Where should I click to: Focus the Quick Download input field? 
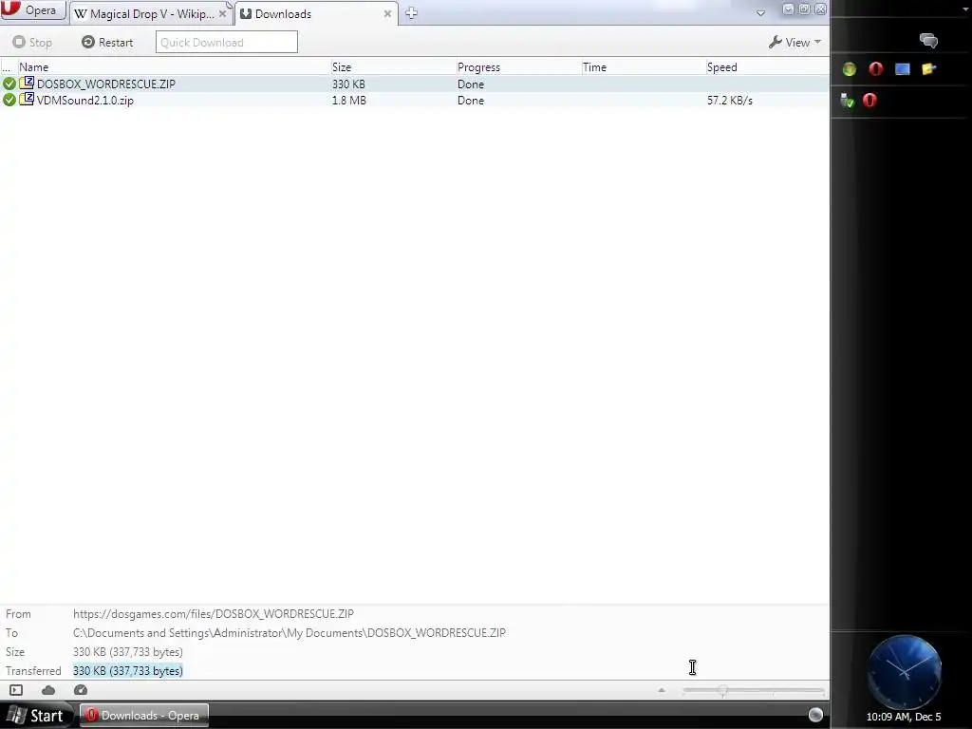(226, 42)
